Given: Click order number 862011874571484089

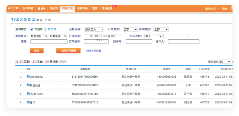Looking at the screenshot, I should (x=85, y=94).
